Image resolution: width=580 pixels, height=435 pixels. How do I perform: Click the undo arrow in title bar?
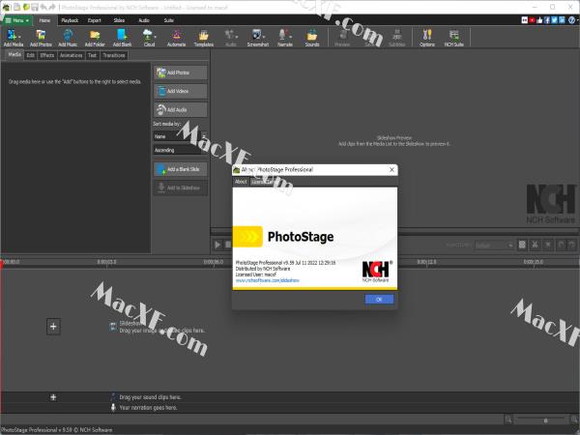click(x=43, y=7)
